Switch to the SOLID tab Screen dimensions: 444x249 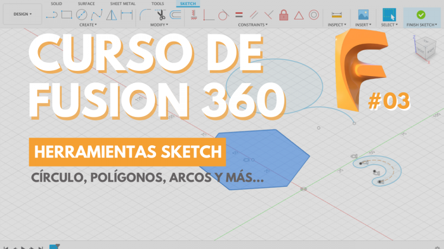click(56, 3)
